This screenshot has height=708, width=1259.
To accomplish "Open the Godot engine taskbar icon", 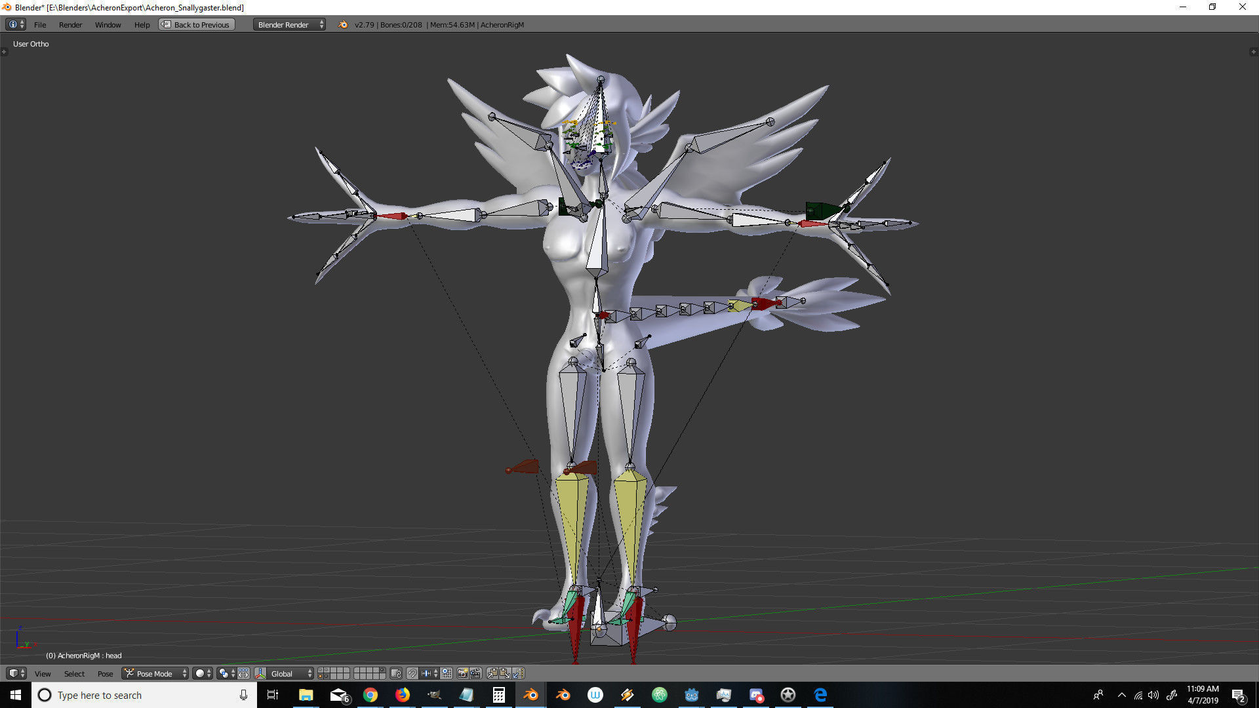I will point(692,695).
